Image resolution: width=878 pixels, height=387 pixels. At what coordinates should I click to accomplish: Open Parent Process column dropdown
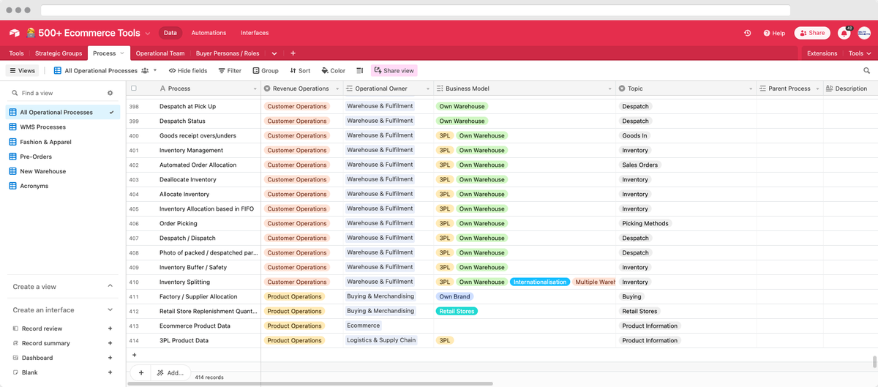pyautogui.click(x=817, y=89)
